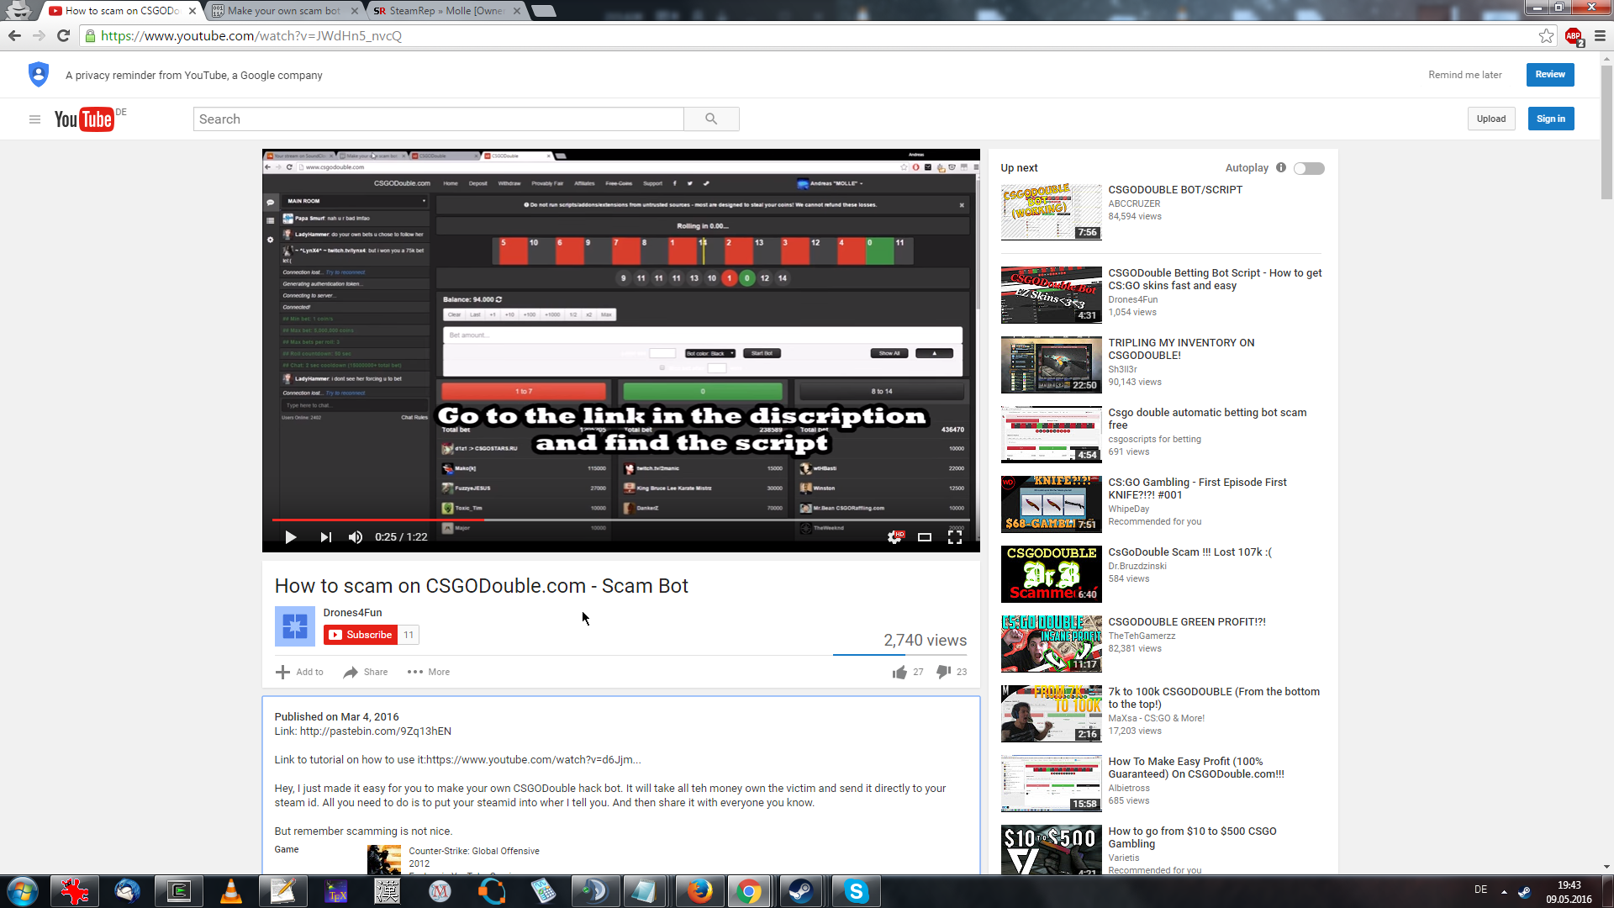Switch to theater mode
The image size is (1614, 908).
pos(925,537)
